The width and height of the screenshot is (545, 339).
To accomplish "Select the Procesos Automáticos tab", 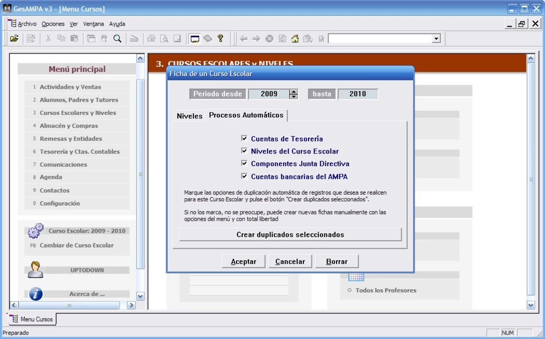I will (246, 115).
